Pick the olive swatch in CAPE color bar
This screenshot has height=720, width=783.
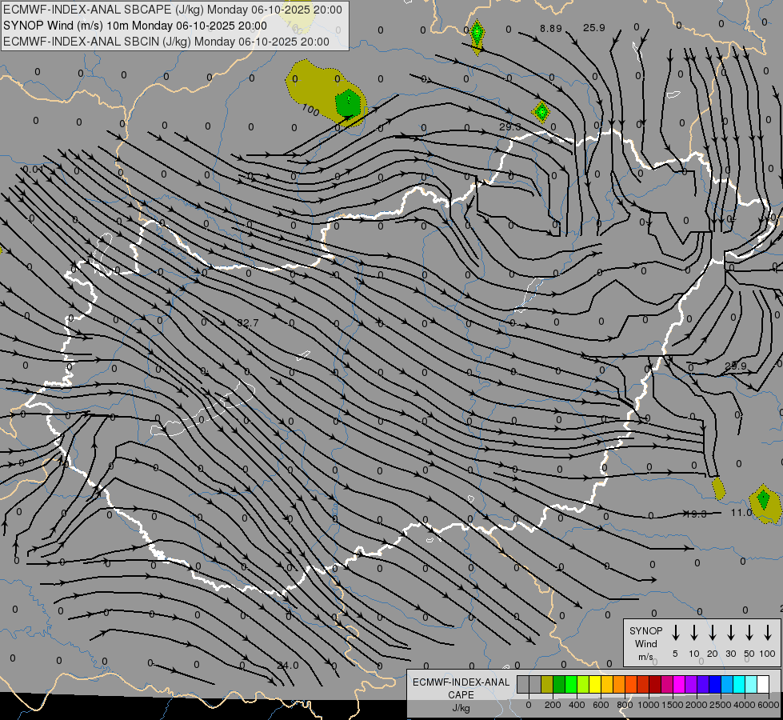point(547,685)
